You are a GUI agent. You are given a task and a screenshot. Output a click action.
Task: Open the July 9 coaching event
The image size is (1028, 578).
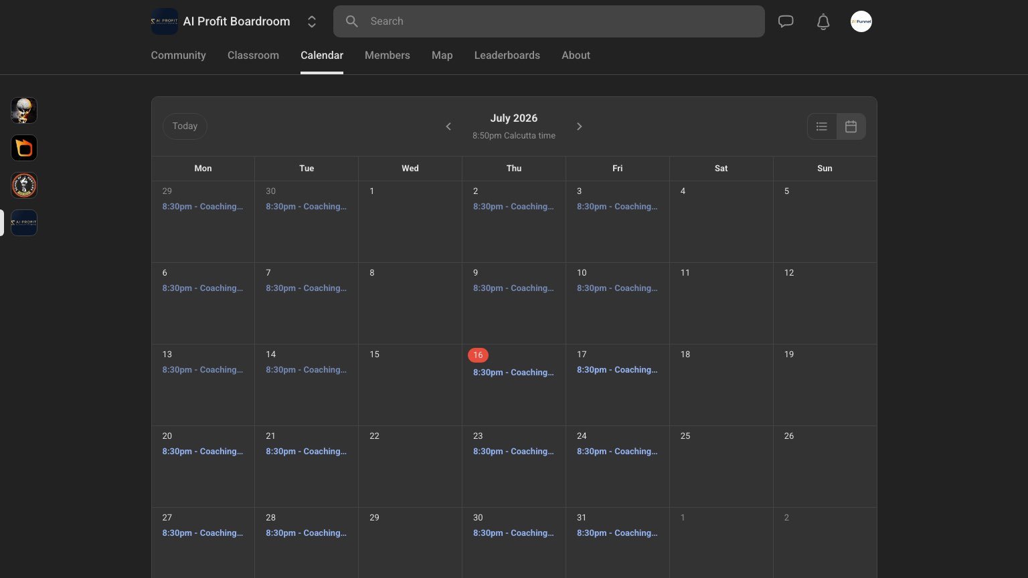point(513,288)
